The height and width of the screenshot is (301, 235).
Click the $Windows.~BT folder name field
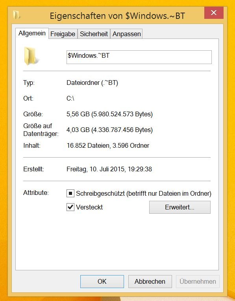click(x=139, y=57)
